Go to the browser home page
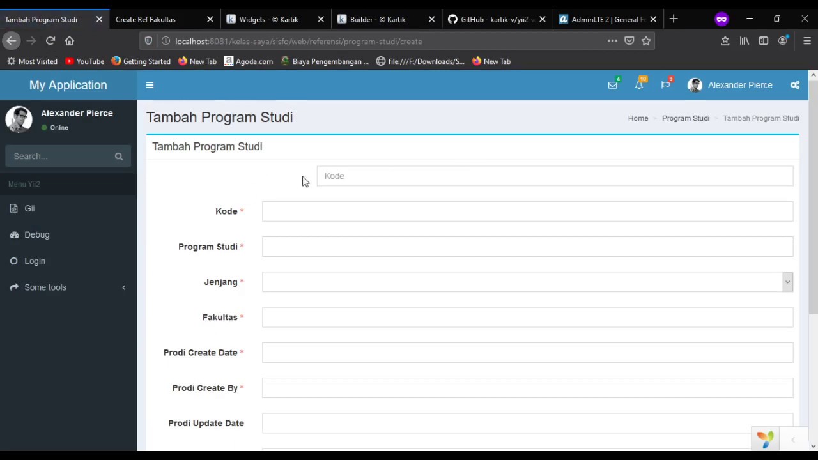The height and width of the screenshot is (460, 818). tap(70, 41)
